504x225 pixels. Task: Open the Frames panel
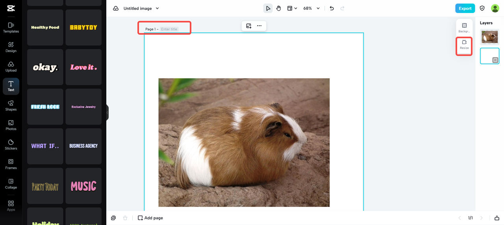coord(11,164)
